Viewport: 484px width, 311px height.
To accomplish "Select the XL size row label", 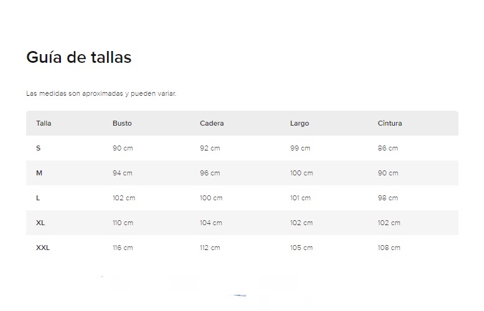I will (x=40, y=223).
